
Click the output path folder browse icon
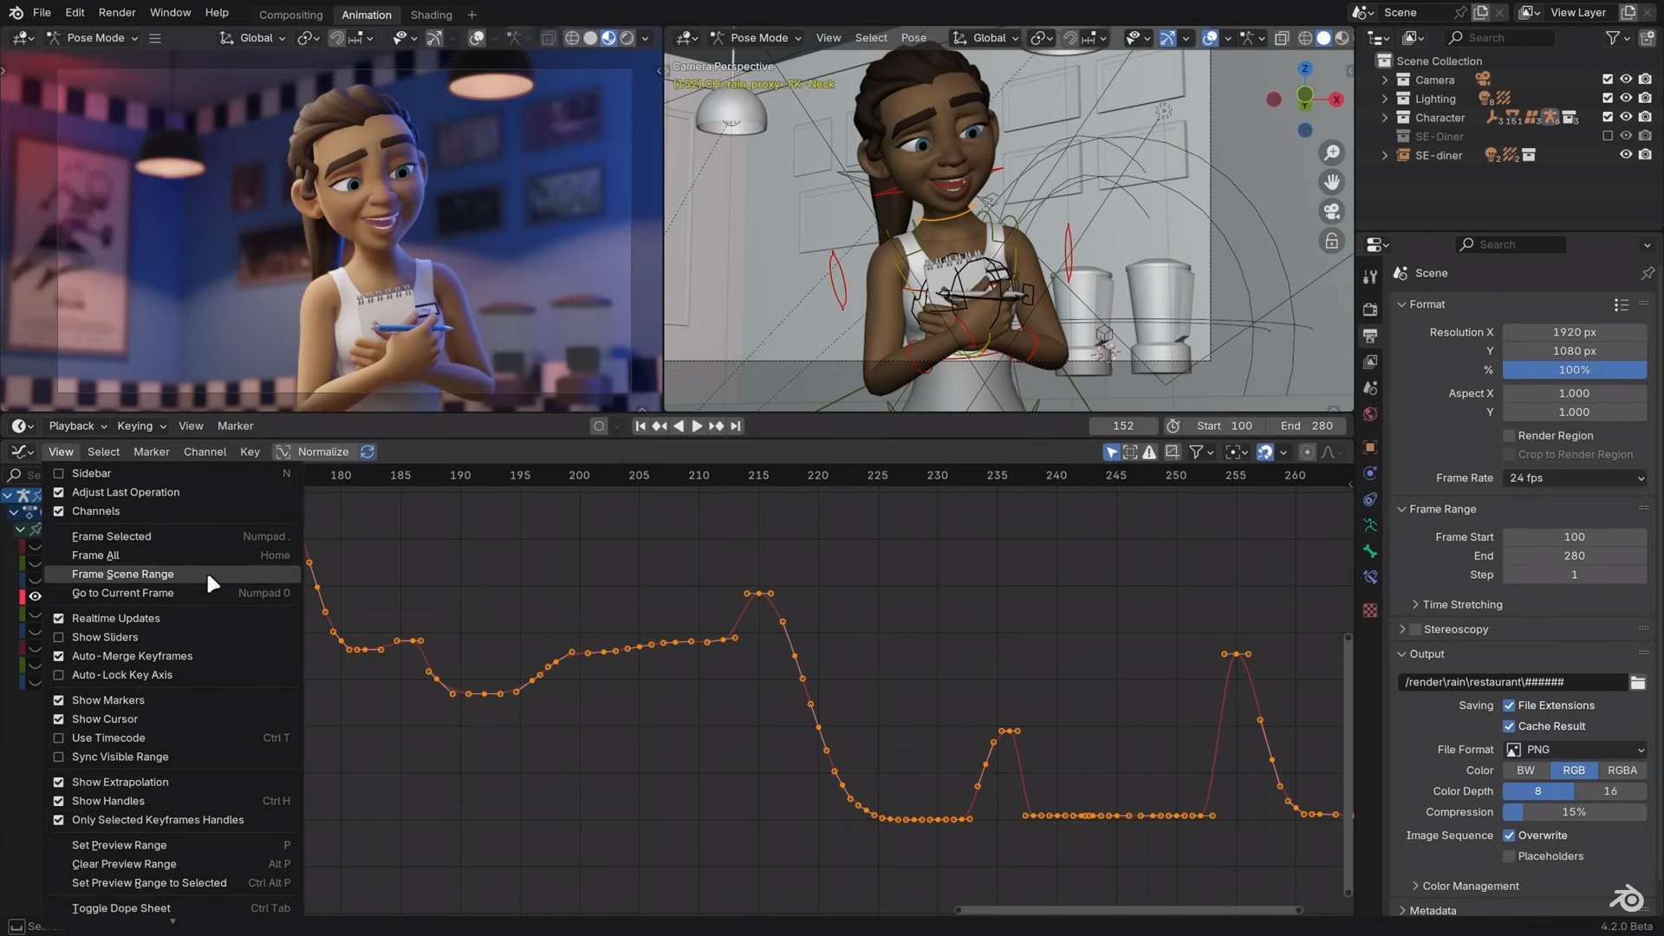pyautogui.click(x=1638, y=682)
